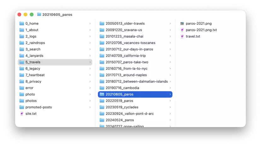Expand 20180712_between-dalmatian-islands chevron
Screen dimensions: 261x147
tap(170, 81)
